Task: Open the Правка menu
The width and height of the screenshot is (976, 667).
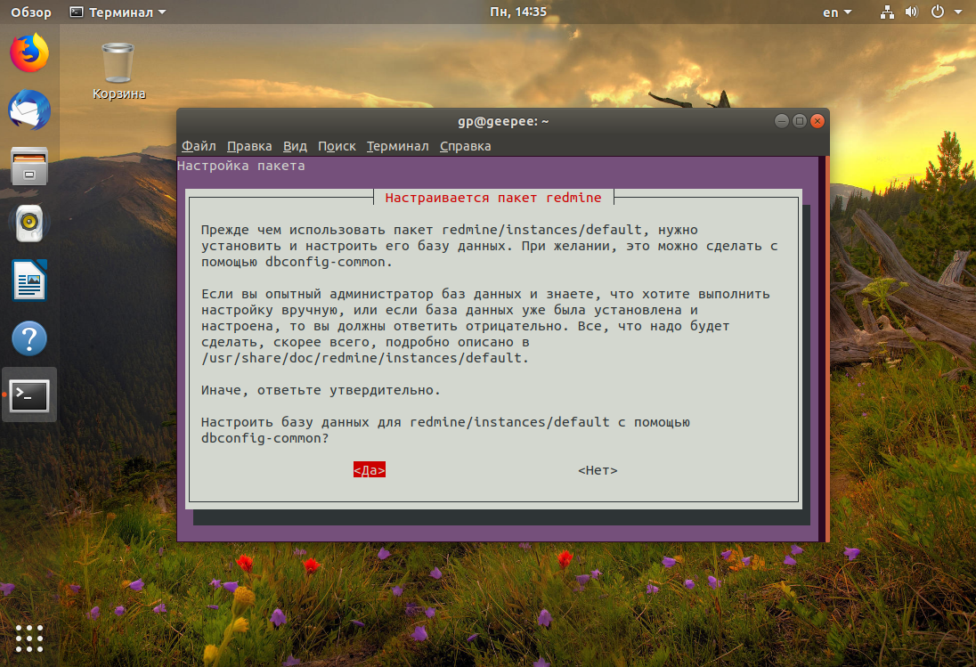Action: [249, 145]
